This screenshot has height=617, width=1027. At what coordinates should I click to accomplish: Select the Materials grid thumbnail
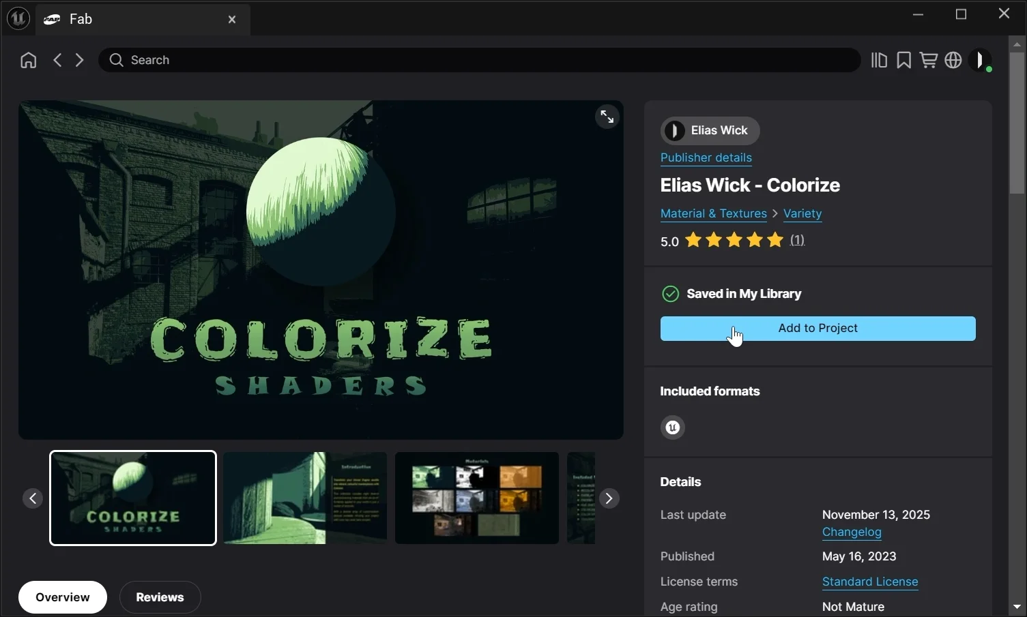[477, 498]
